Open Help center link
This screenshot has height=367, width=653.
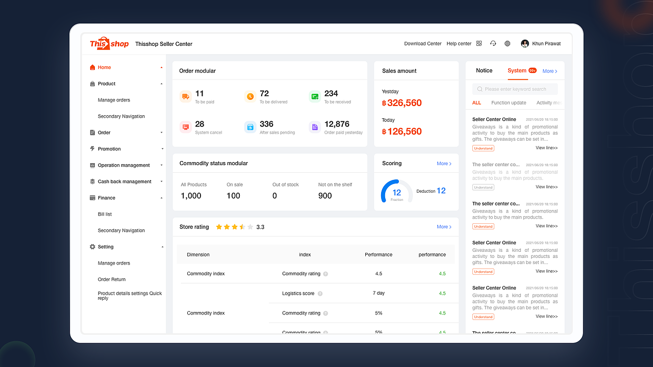(459, 43)
